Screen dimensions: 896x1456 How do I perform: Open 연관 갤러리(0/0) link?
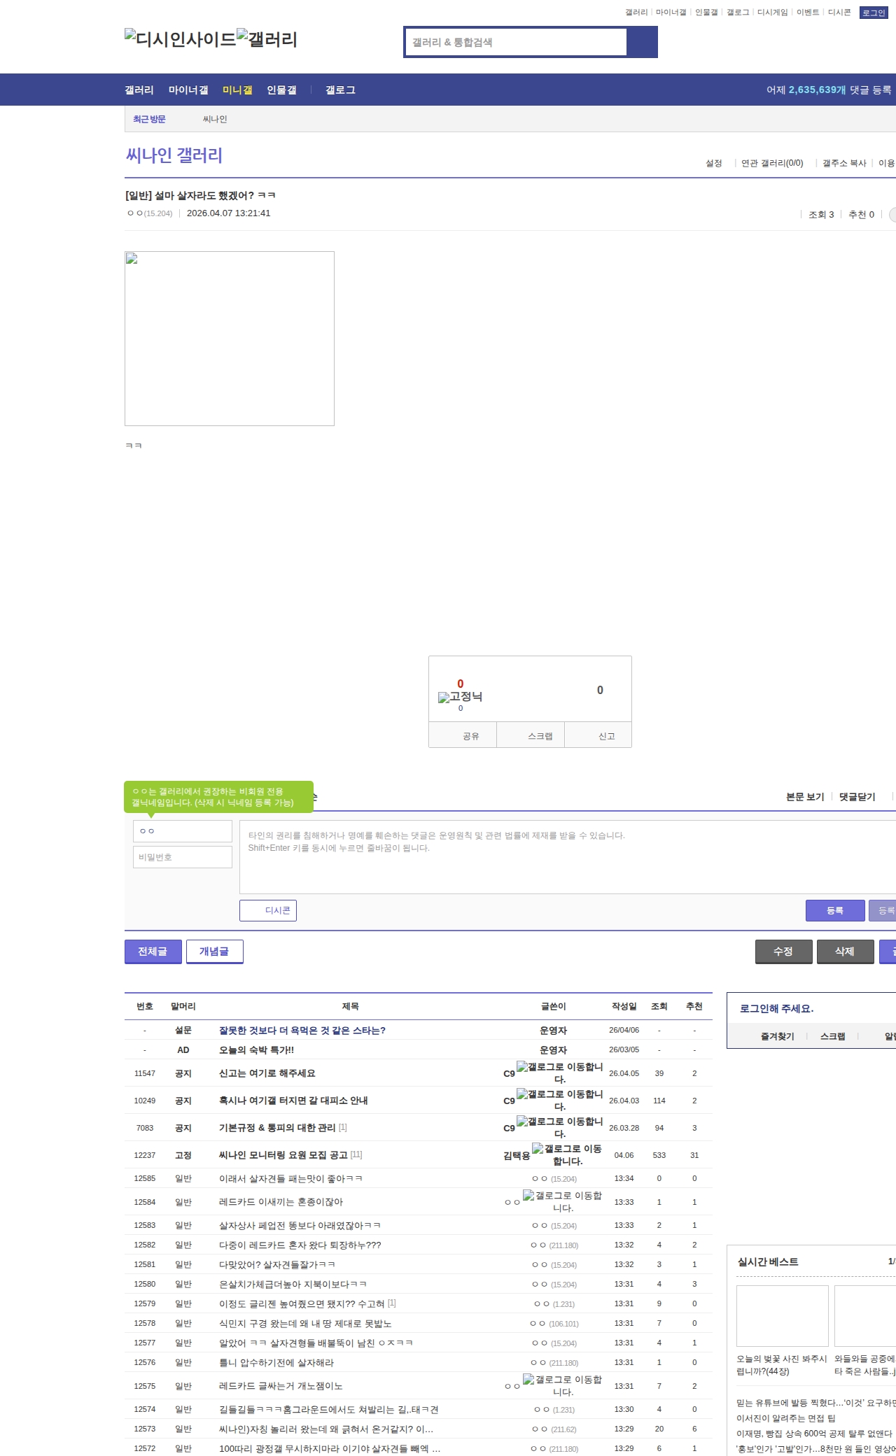tap(772, 163)
